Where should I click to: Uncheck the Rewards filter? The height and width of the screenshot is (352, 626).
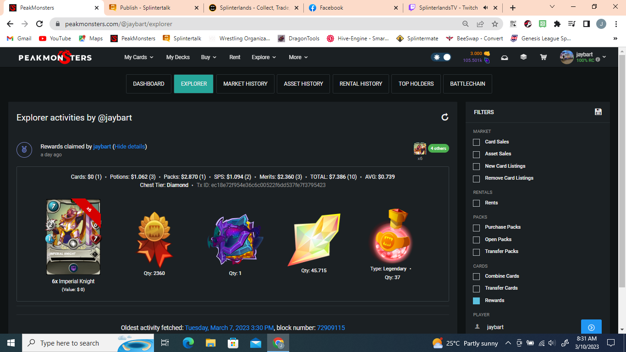[477, 301]
